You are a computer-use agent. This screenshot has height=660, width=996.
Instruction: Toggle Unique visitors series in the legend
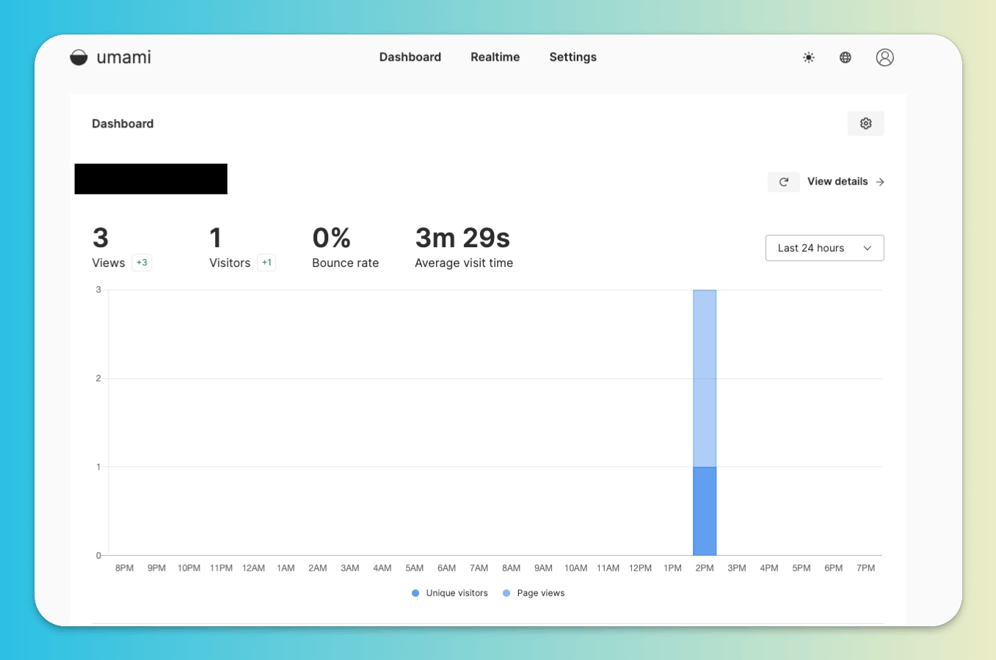point(450,593)
